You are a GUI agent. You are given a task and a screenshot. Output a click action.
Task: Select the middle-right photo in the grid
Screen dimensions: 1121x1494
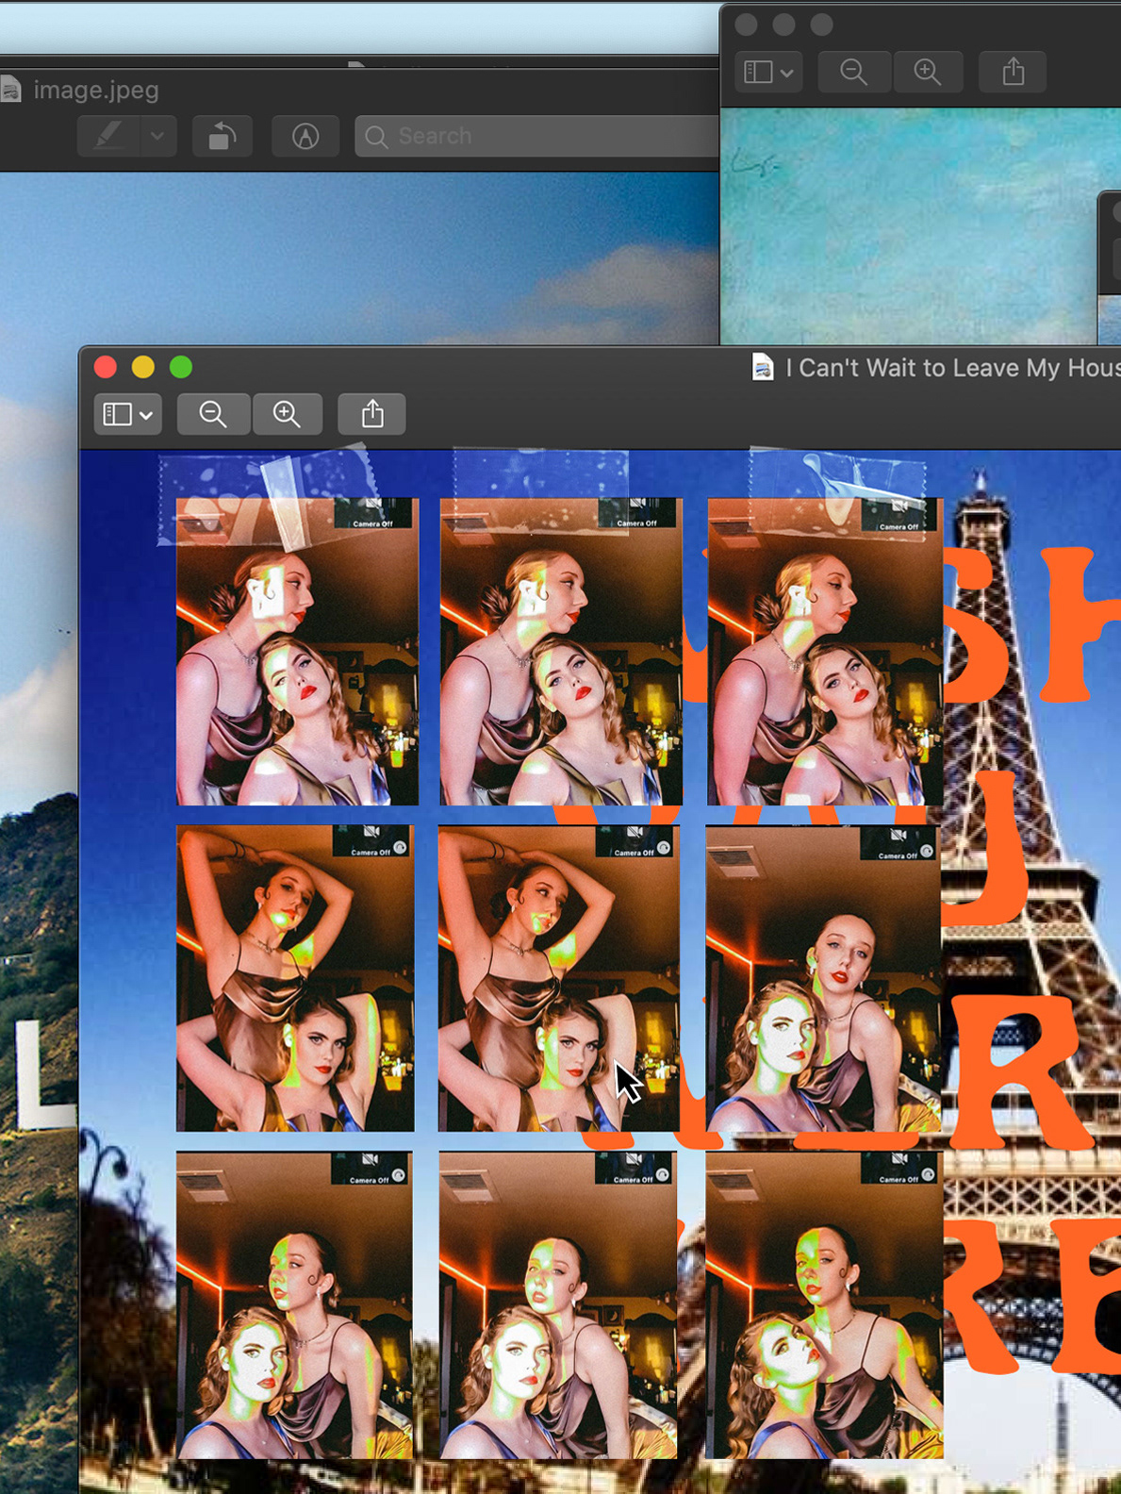click(823, 978)
